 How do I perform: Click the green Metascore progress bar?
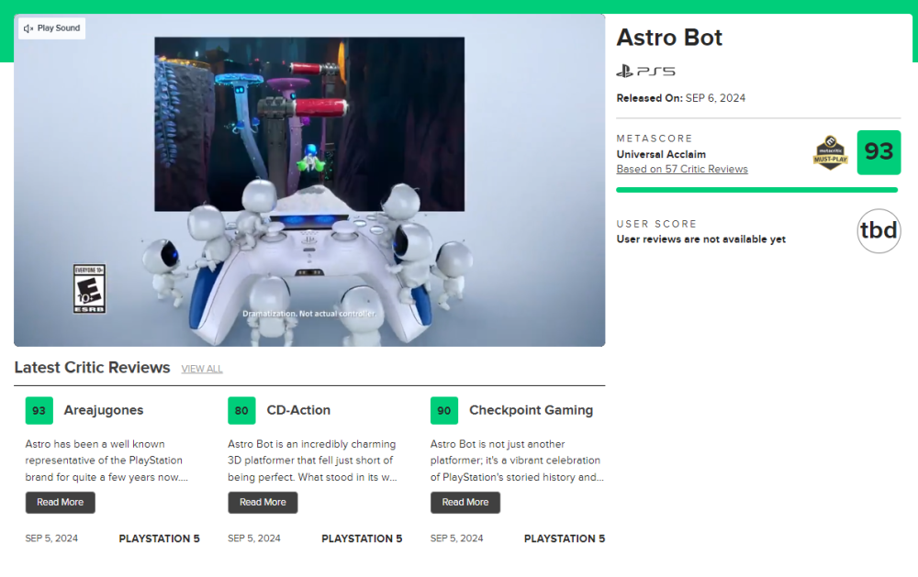pyautogui.click(x=756, y=190)
